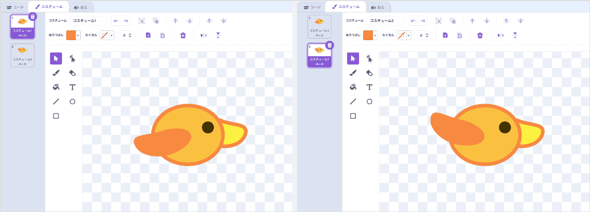
Task: Select the line tool in left editor
Action: pyautogui.click(x=56, y=101)
